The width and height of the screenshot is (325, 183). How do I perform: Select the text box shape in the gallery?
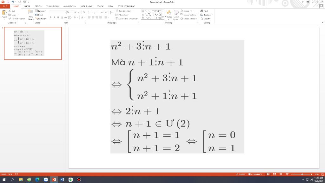pos(143,11)
